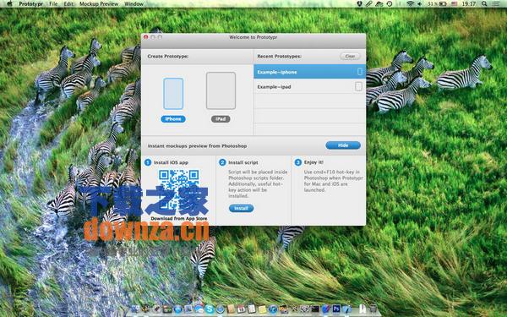Click the Time Machine menu bar icon

390,4
